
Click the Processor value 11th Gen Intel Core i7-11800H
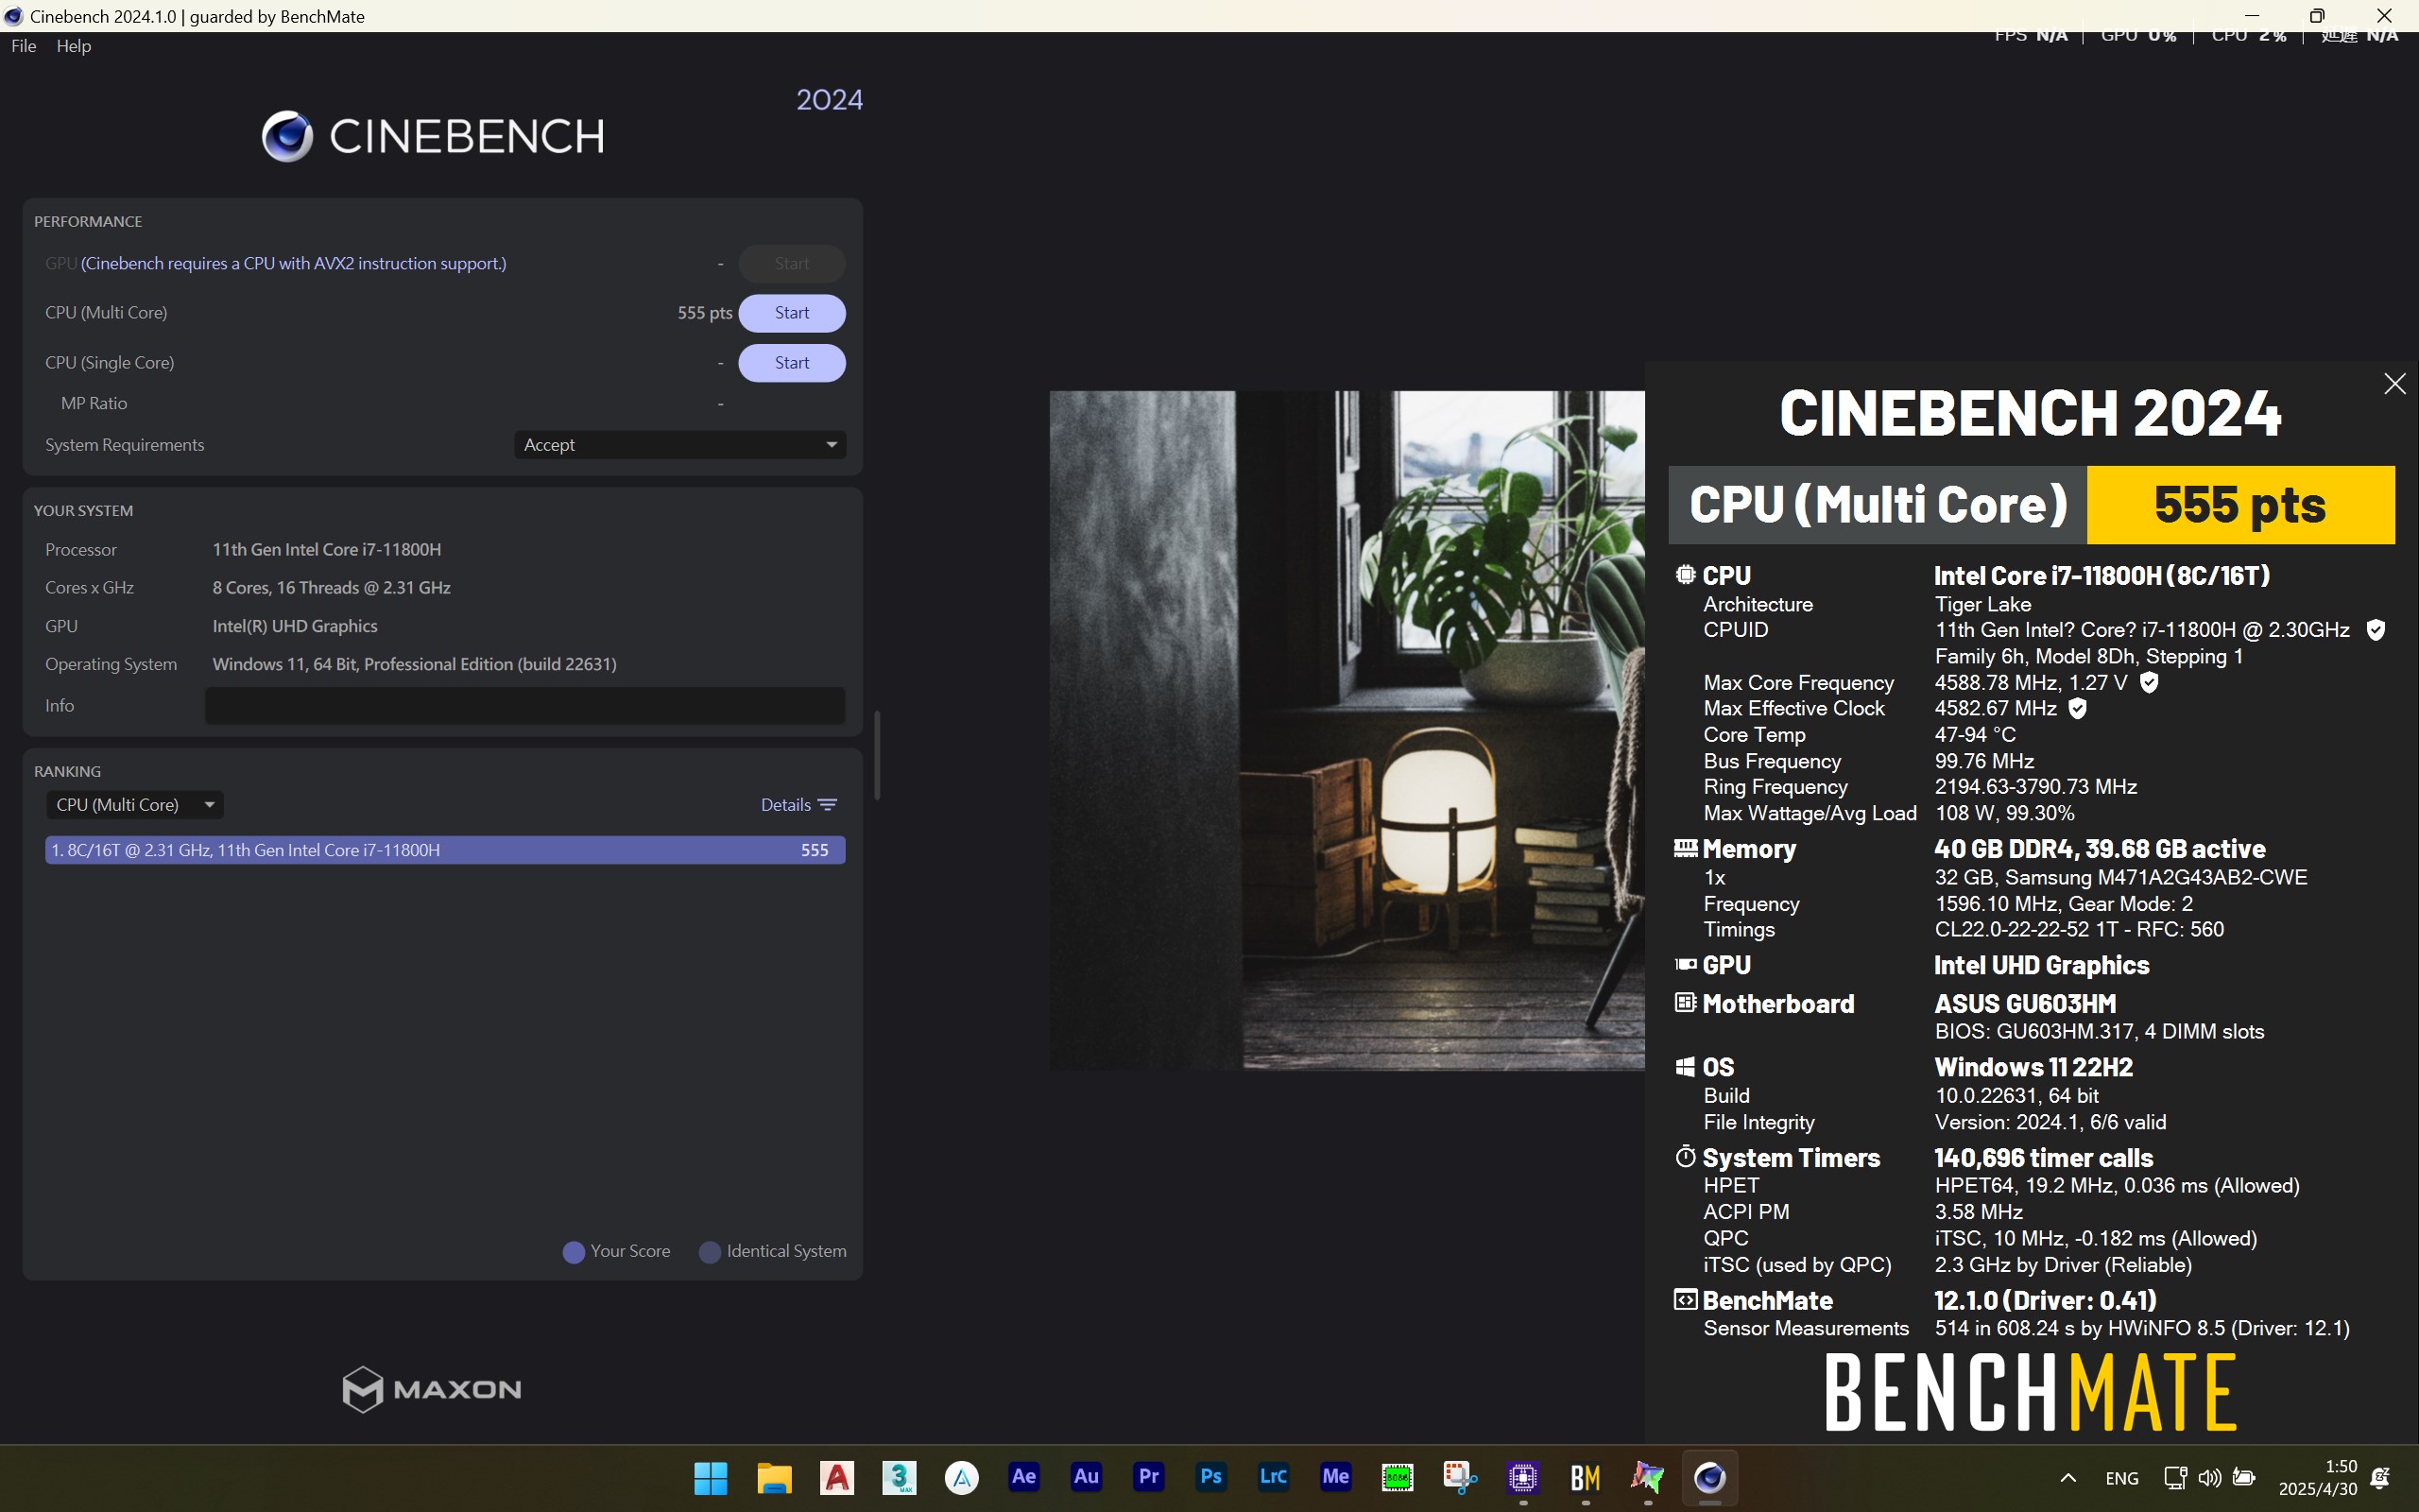click(326, 549)
